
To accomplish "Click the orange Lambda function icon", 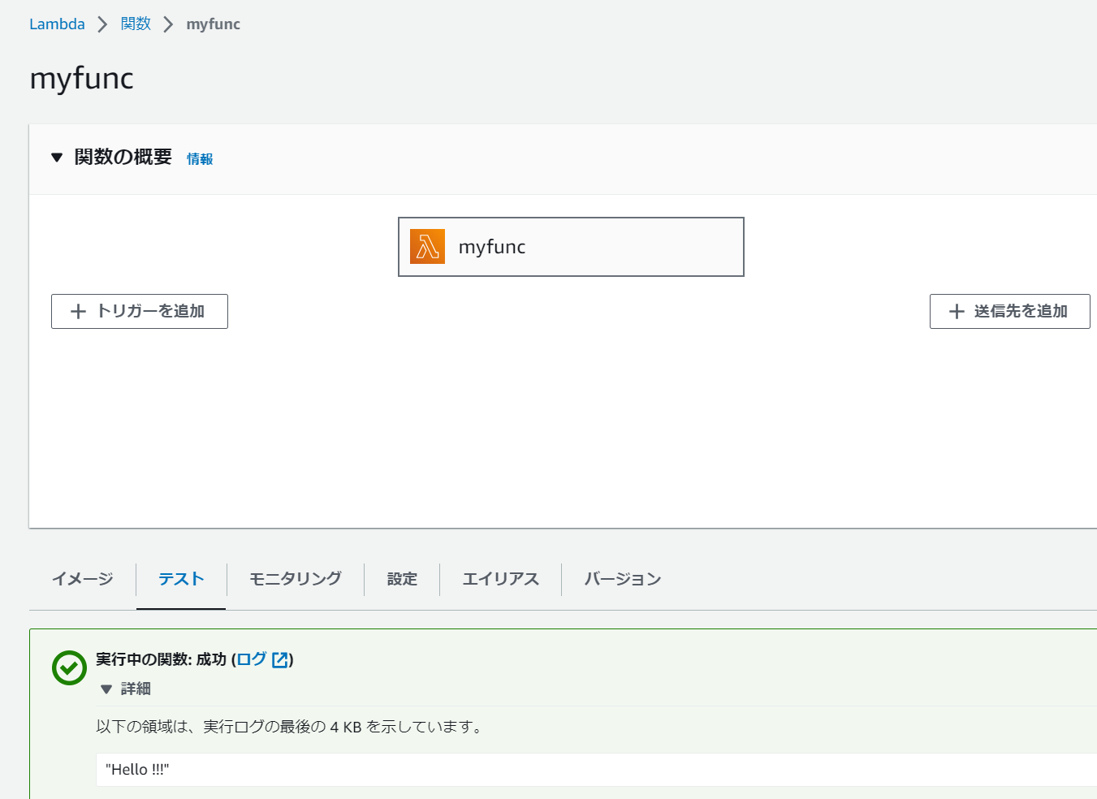I will (427, 247).
